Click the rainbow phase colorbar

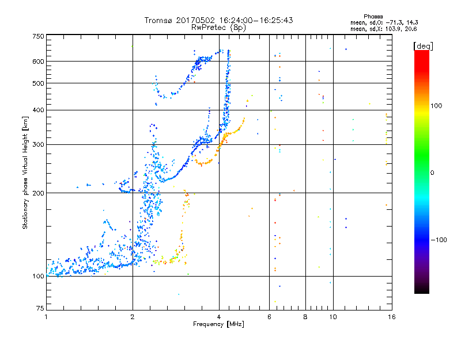[x=422, y=171]
